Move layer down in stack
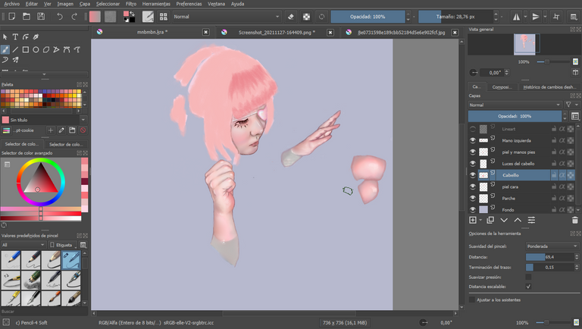Image resolution: width=582 pixels, height=329 pixels. [504, 220]
